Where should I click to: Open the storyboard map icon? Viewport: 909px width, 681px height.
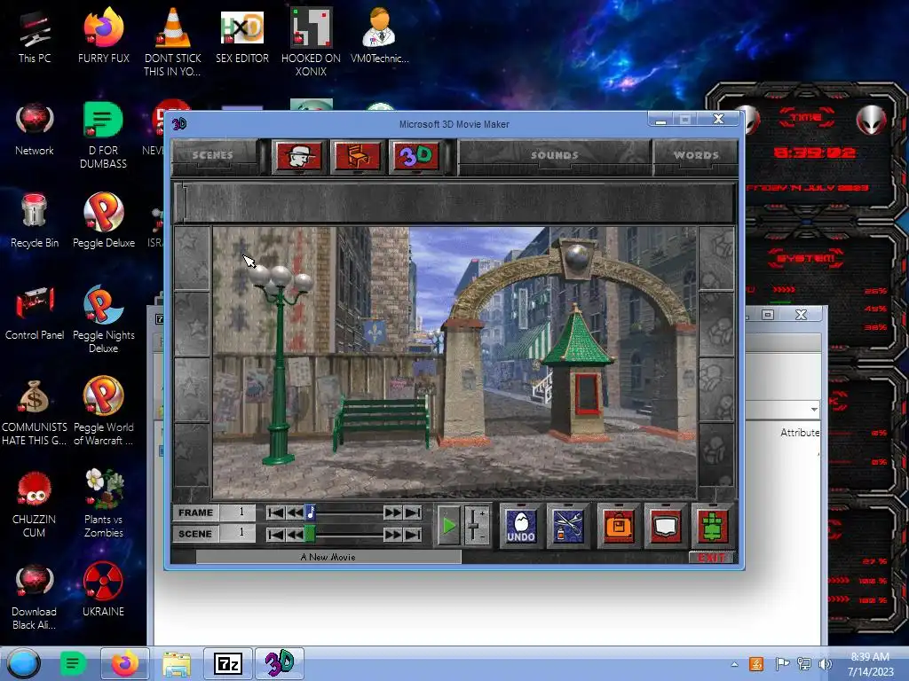click(x=666, y=526)
